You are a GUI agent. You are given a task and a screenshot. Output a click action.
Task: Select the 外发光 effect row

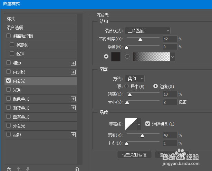(x=40, y=126)
